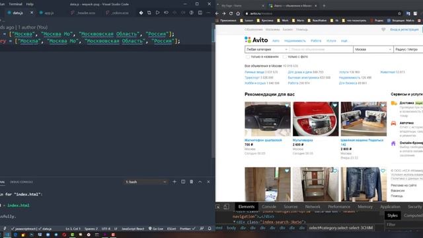
Task: Click the avito.ru address bar
Action: [323, 13]
